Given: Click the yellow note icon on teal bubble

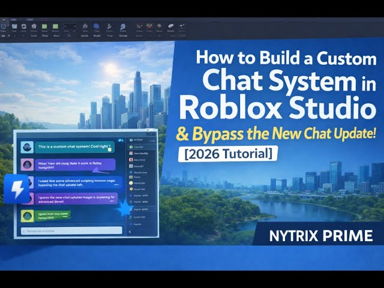Looking at the screenshot, I should (x=109, y=149).
